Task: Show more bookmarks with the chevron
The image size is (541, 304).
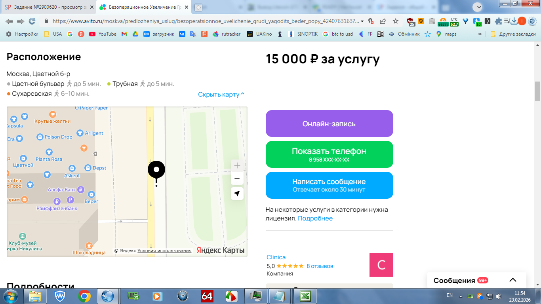Action: coord(480,34)
